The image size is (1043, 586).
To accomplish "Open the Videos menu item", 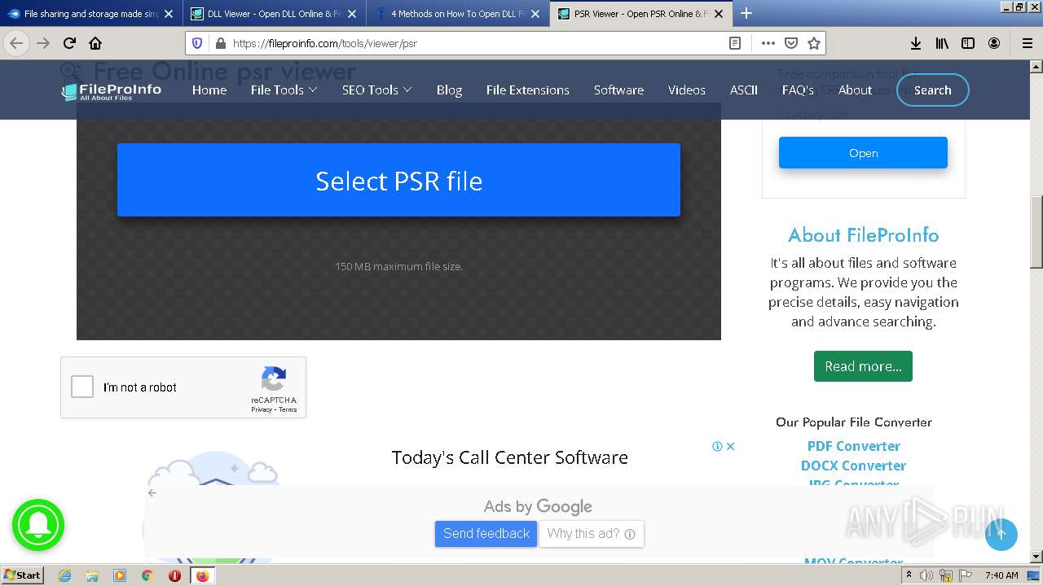I will [687, 90].
